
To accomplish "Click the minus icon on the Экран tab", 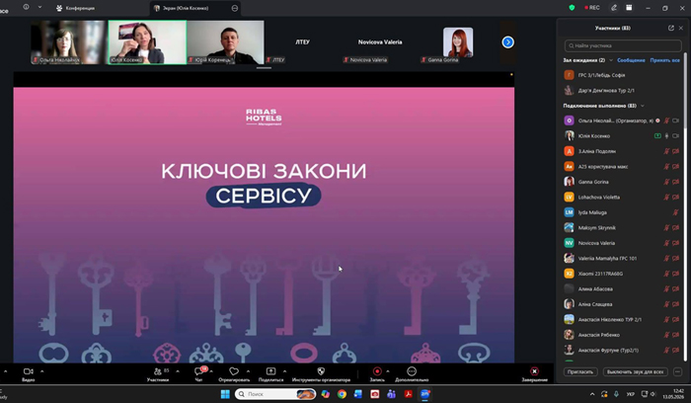I will point(235,8).
